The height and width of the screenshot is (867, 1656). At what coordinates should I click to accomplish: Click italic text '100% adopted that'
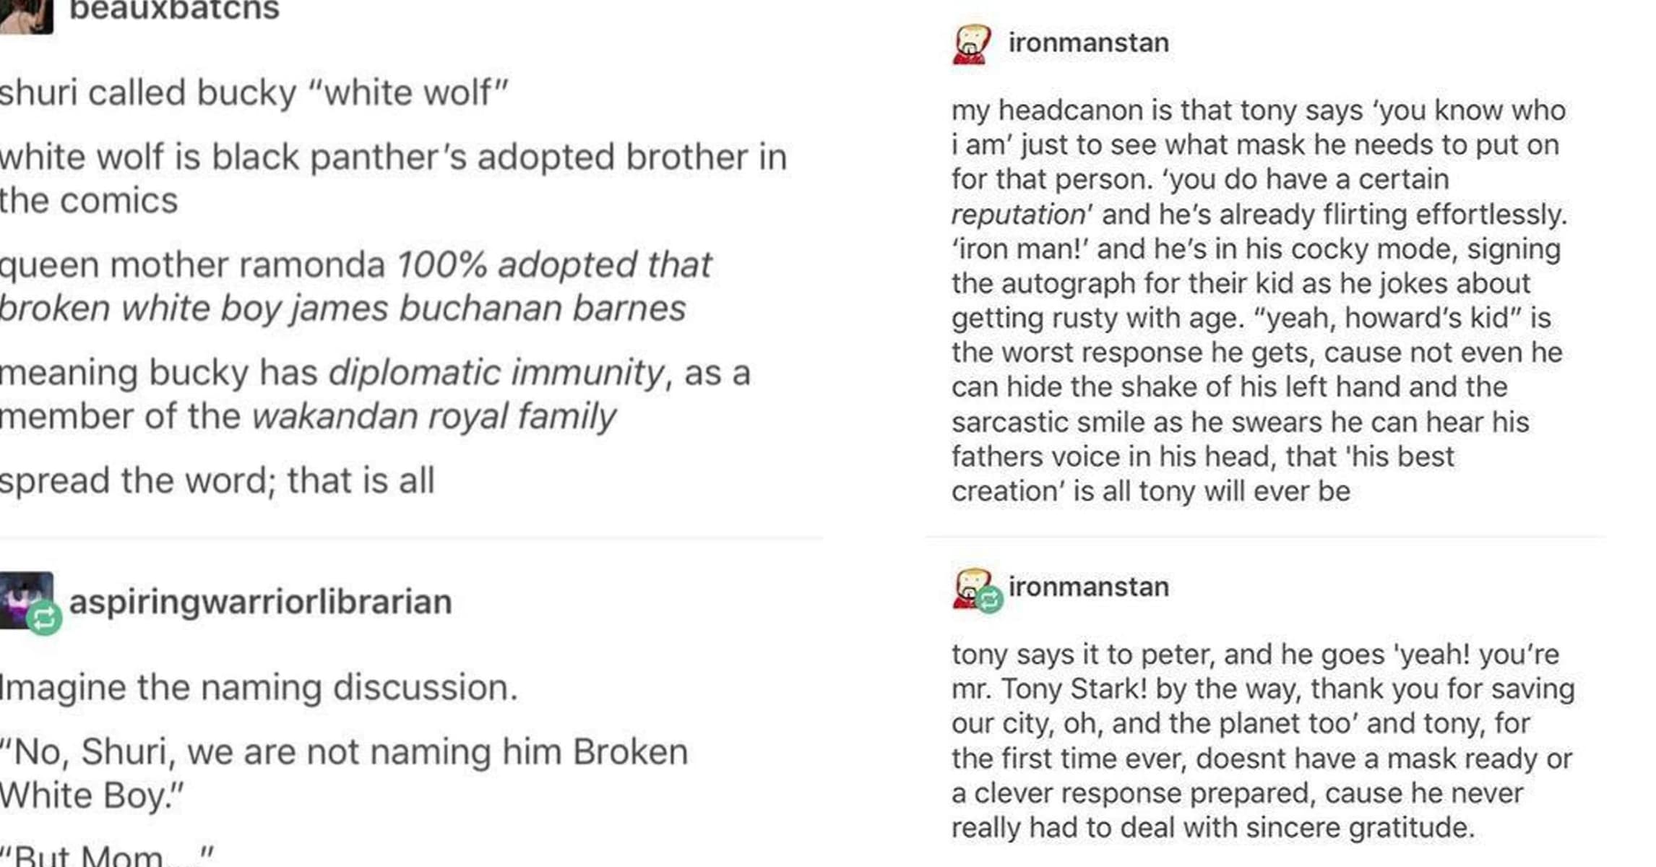click(x=554, y=264)
